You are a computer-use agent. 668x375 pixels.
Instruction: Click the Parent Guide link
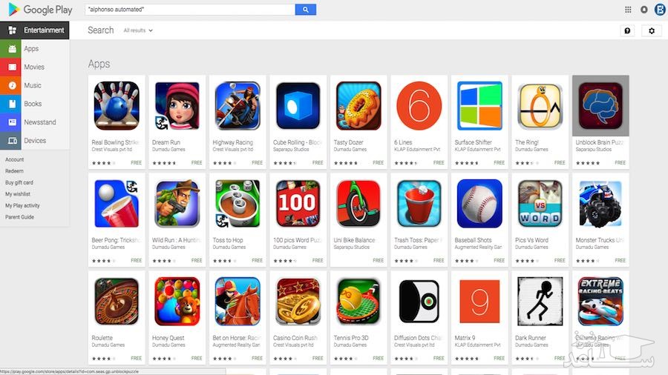(19, 217)
